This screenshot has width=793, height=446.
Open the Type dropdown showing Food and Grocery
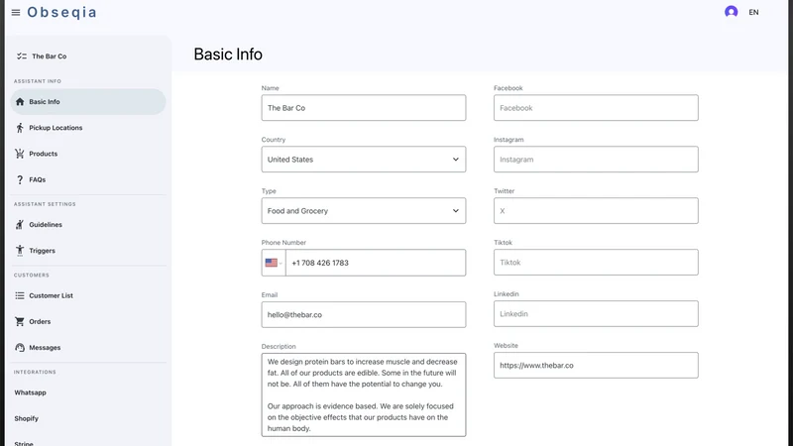[364, 211]
